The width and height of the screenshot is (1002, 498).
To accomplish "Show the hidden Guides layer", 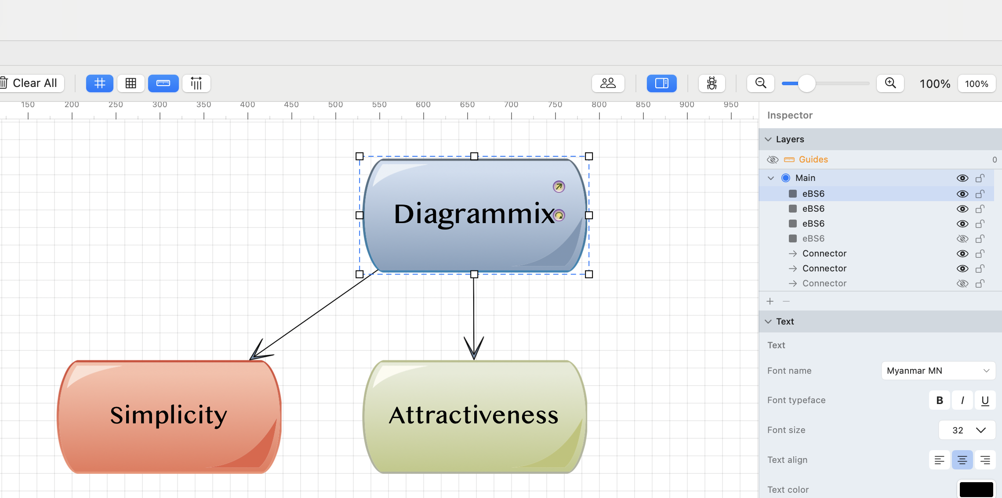I will (772, 159).
